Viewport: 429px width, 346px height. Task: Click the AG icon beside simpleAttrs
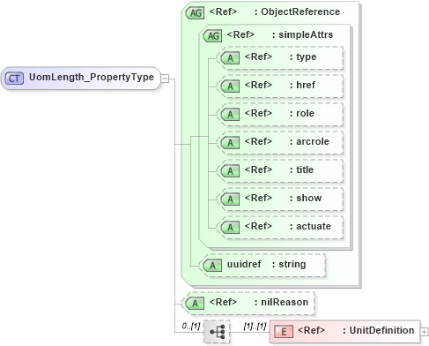213,35
